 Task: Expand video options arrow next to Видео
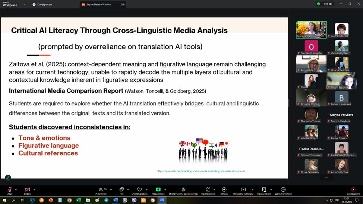point(34,189)
